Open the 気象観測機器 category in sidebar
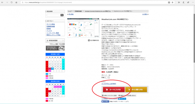The width and height of the screenshot is (195, 104). coord(51,26)
